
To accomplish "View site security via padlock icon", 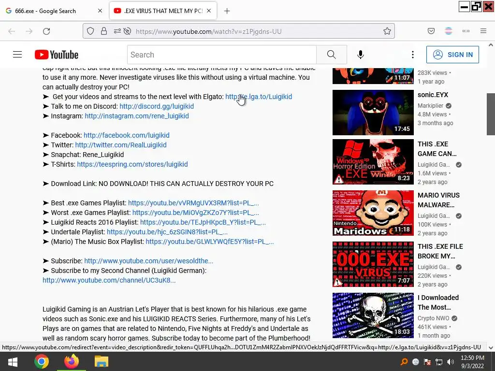I will [104, 31].
